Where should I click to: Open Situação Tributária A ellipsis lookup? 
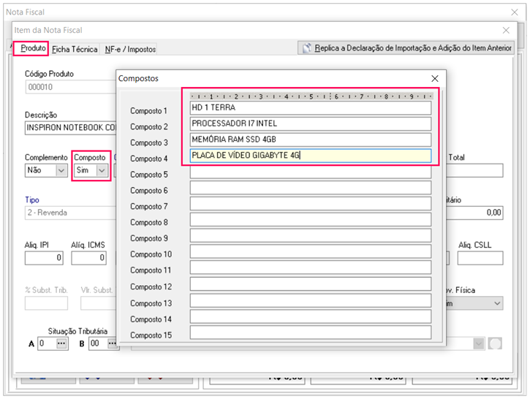pos(61,343)
